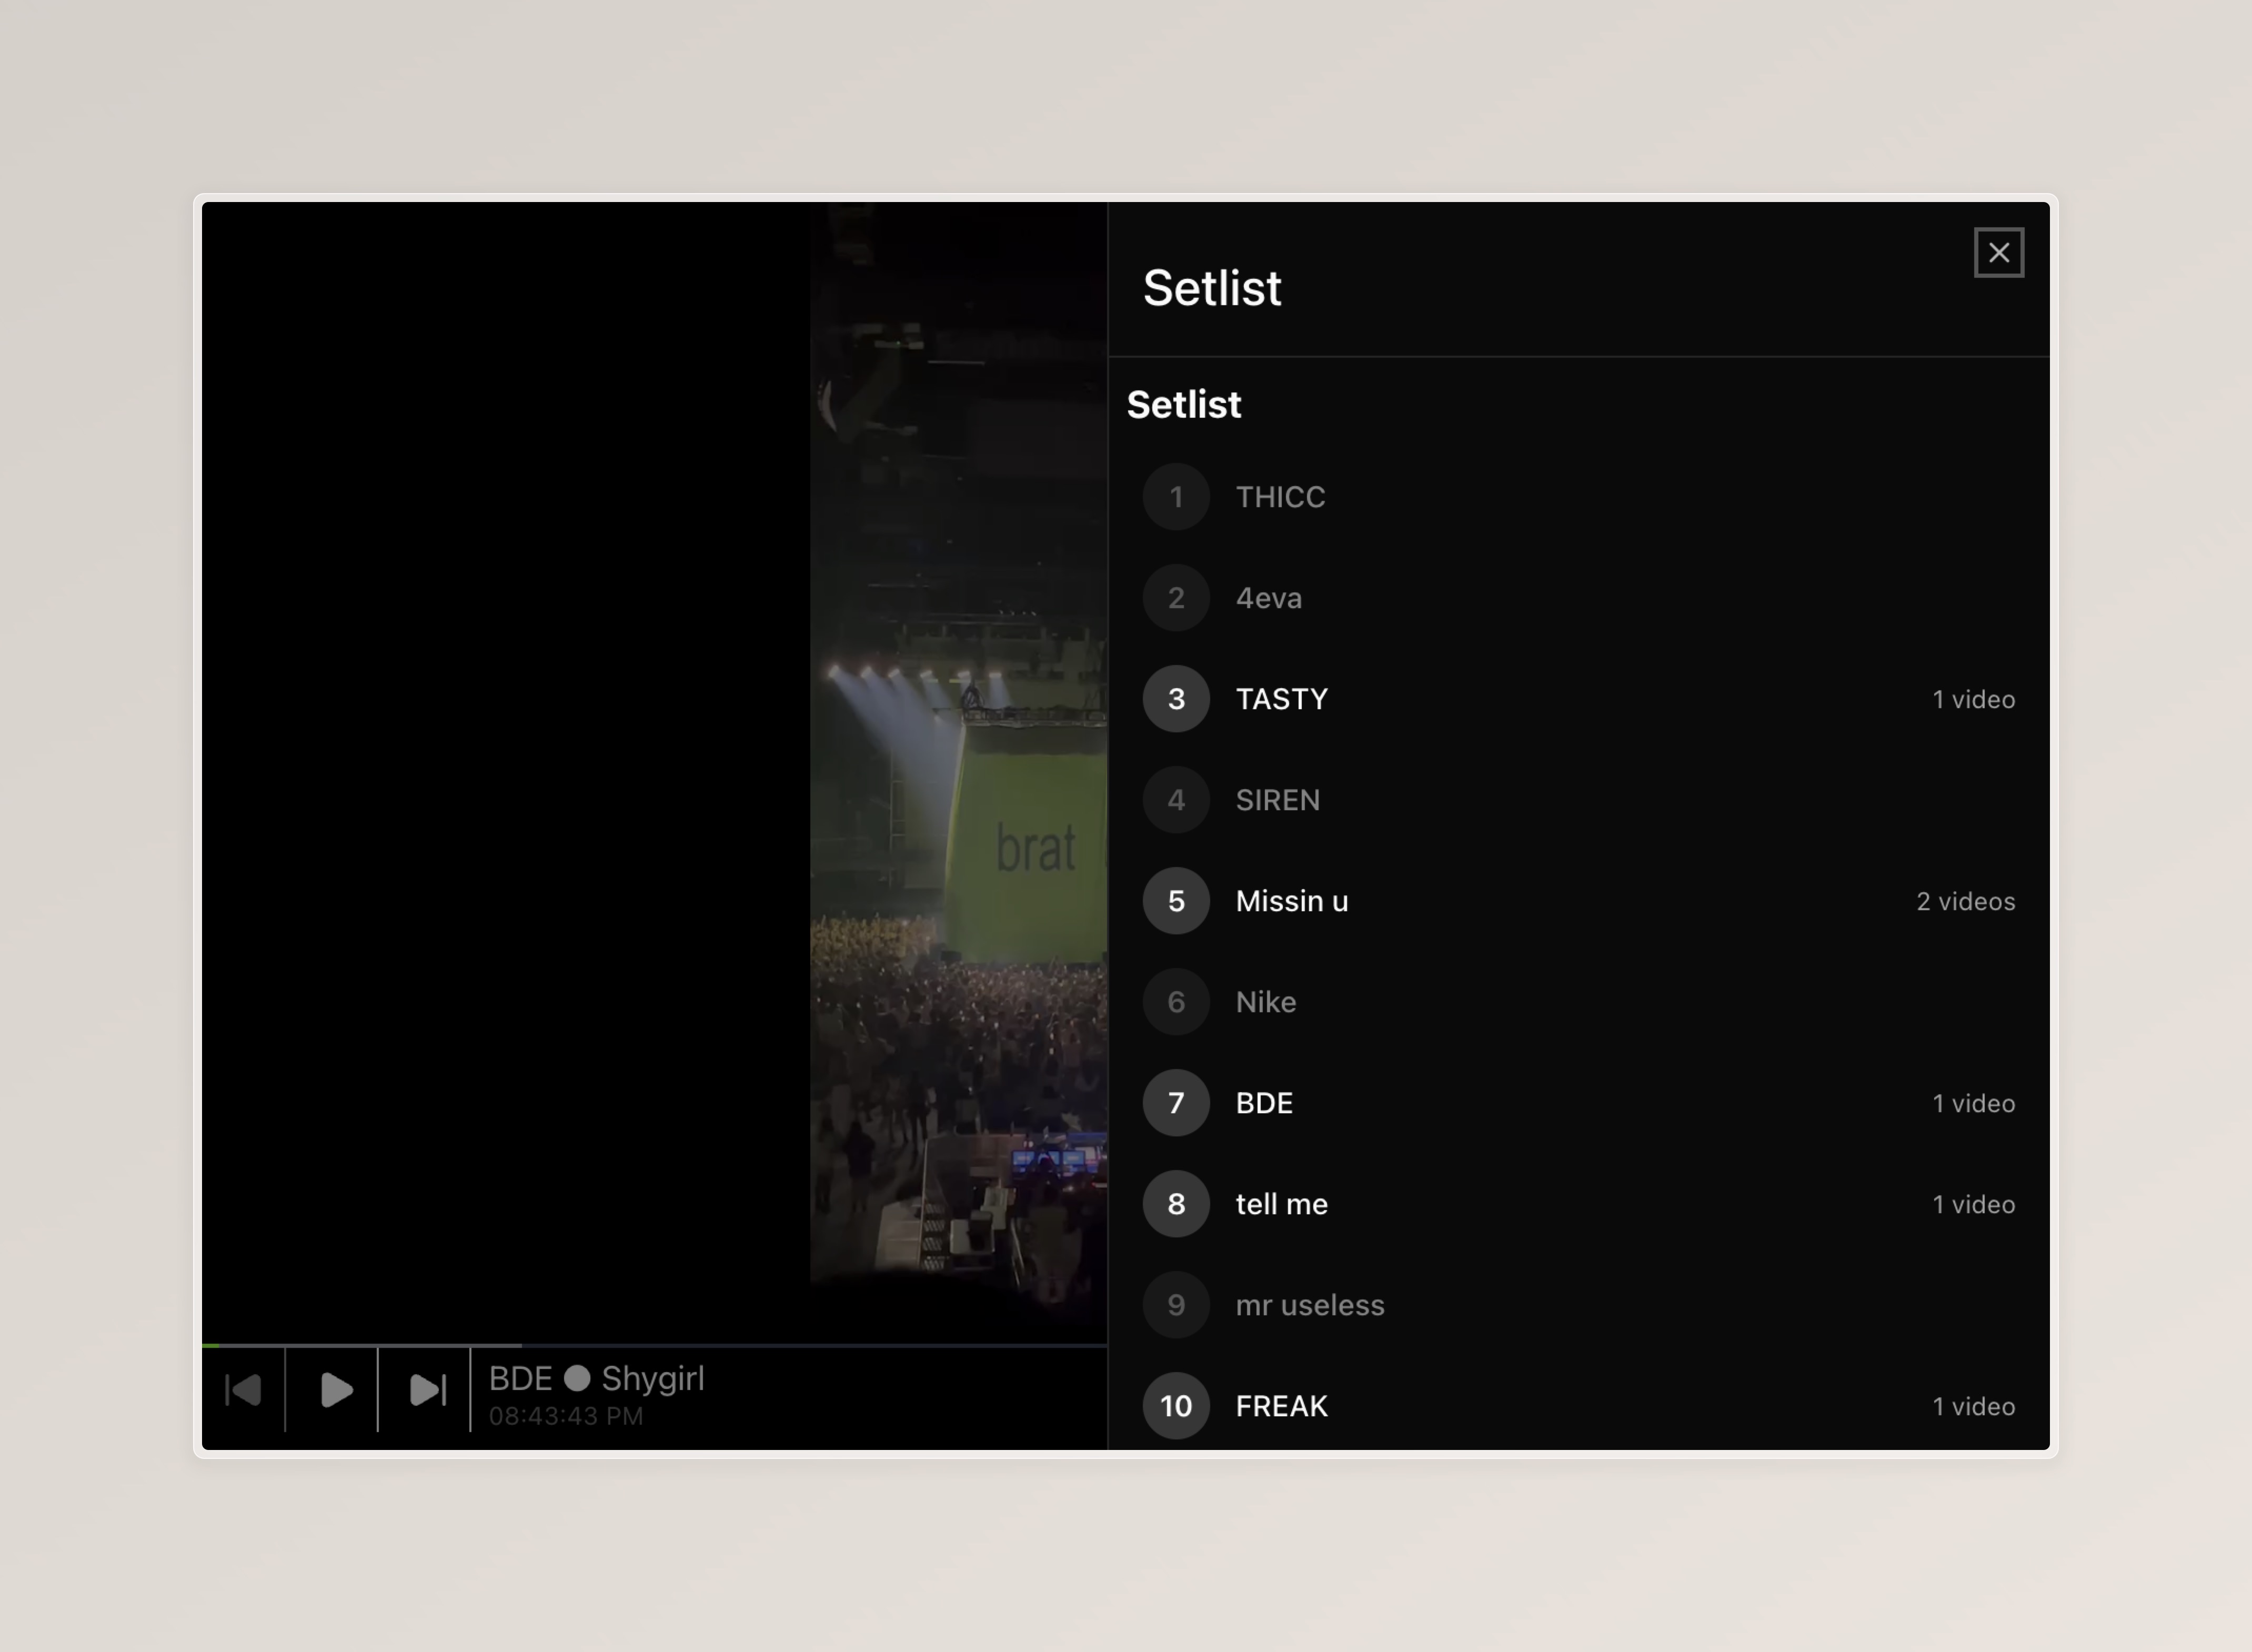This screenshot has height=1652, width=2252.
Task: Open the song 4eva in setlist
Action: click(1268, 598)
